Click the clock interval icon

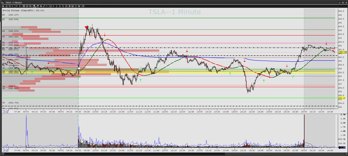point(51,6)
